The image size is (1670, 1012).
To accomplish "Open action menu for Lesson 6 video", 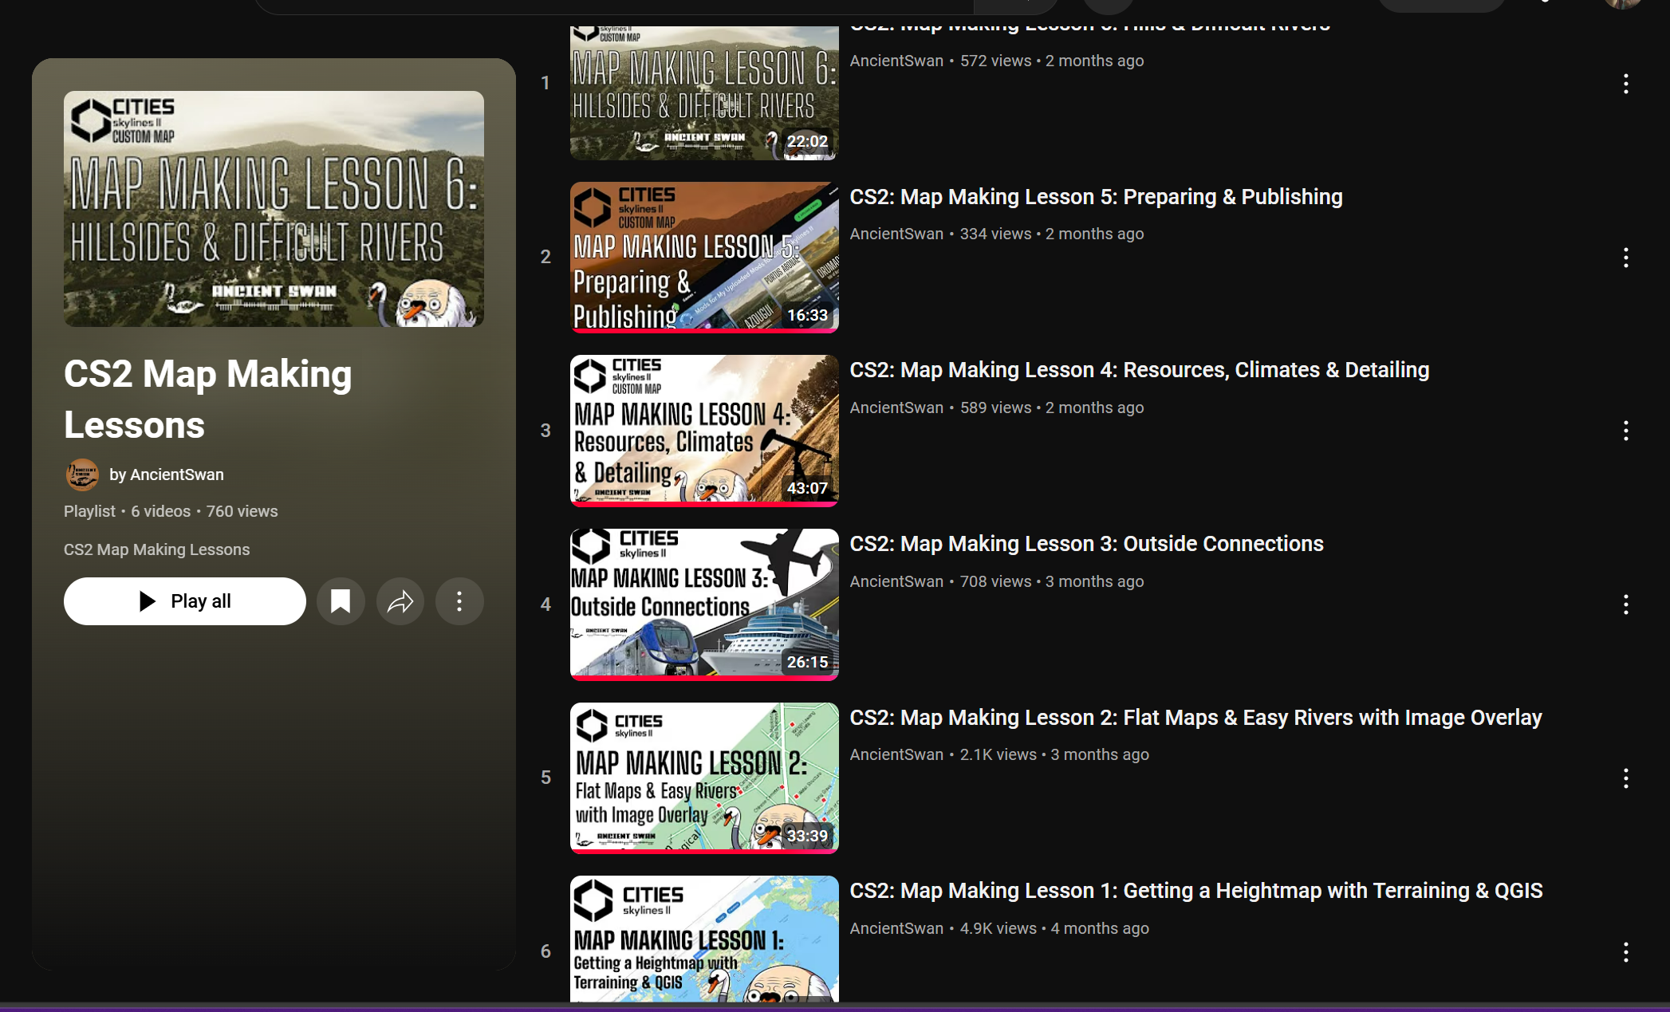I will click(x=1625, y=84).
